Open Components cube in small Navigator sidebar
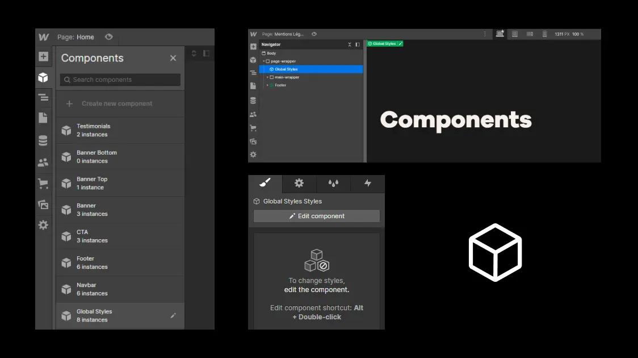638x358 pixels. pyautogui.click(x=253, y=60)
